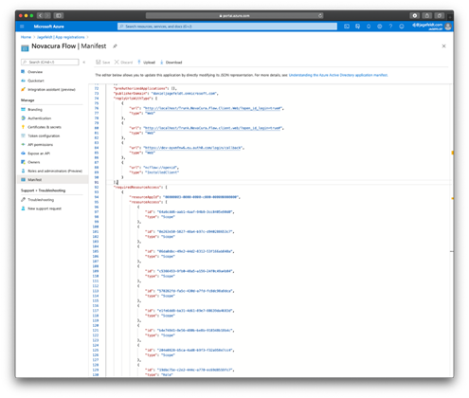Viewport: 469px width, 398px height.
Task: Open the help question mark
Action: (x=390, y=27)
